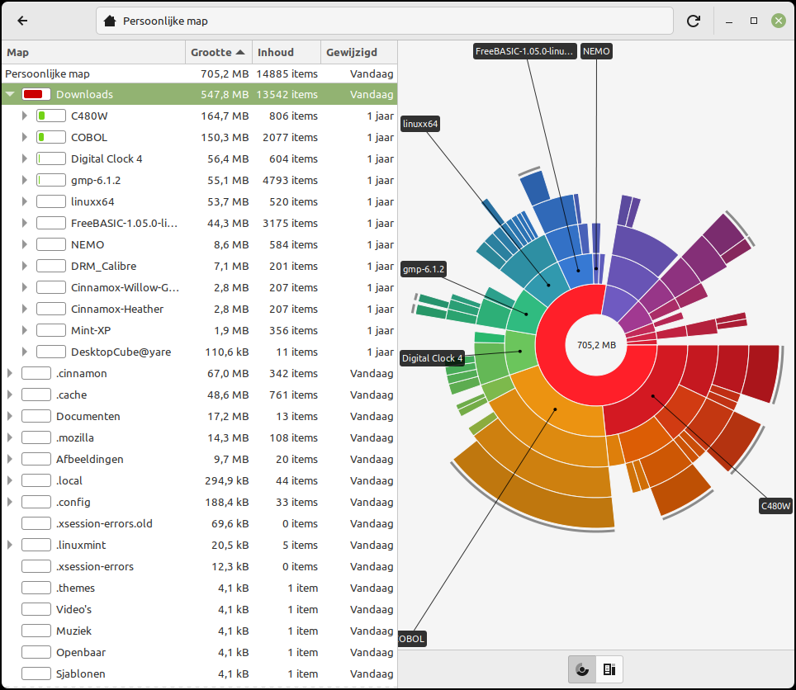The image size is (796, 690).
Task: Close the window with the green X
Action: click(x=778, y=21)
